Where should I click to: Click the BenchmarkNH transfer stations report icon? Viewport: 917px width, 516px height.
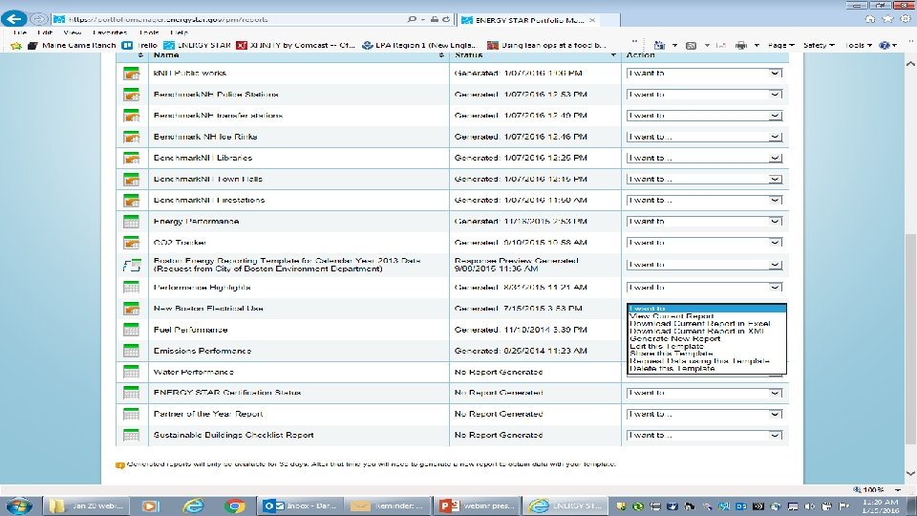[x=131, y=116]
